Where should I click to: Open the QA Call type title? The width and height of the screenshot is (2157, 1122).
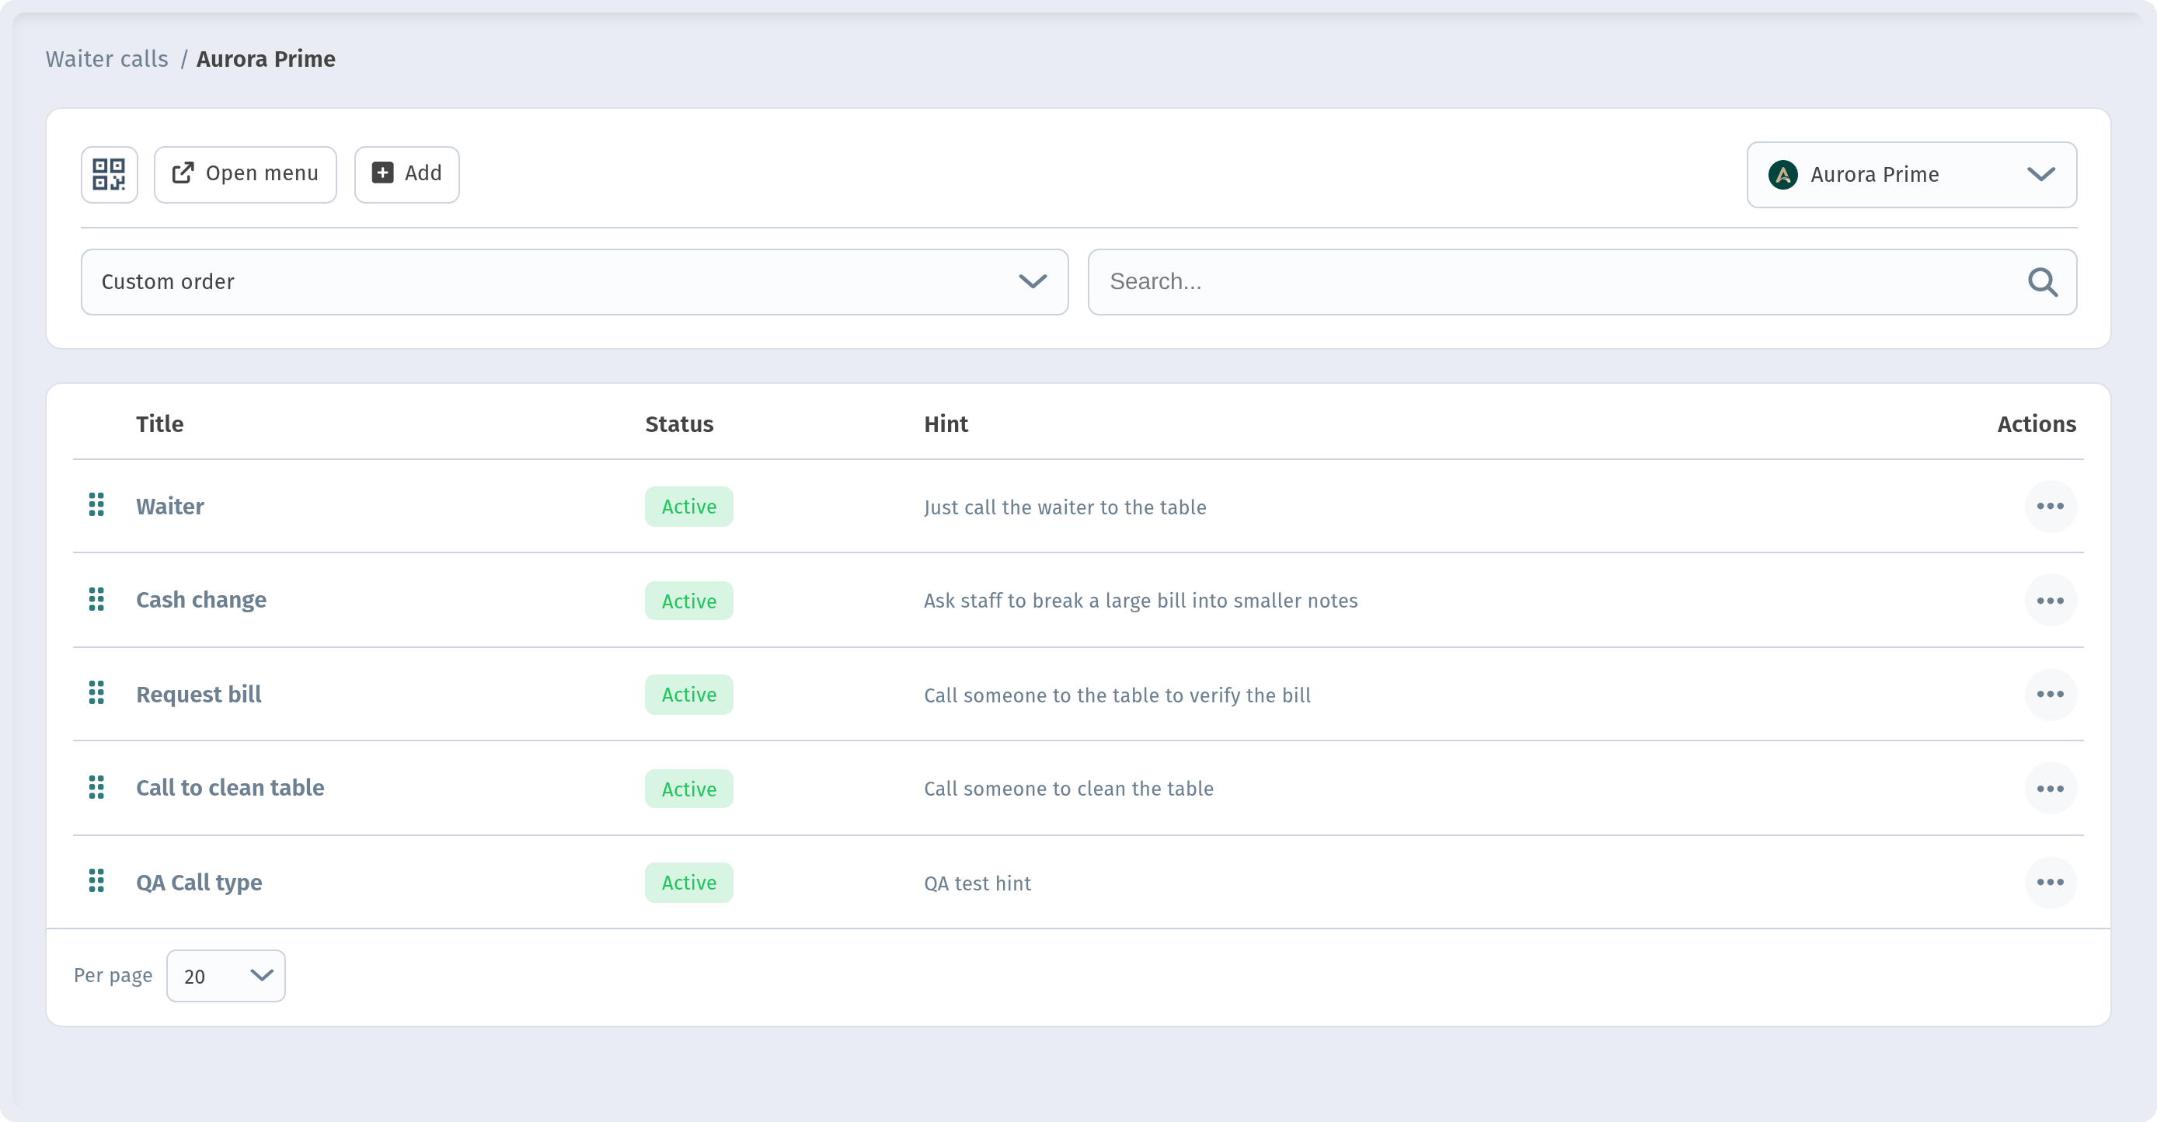click(x=199, y=883)
